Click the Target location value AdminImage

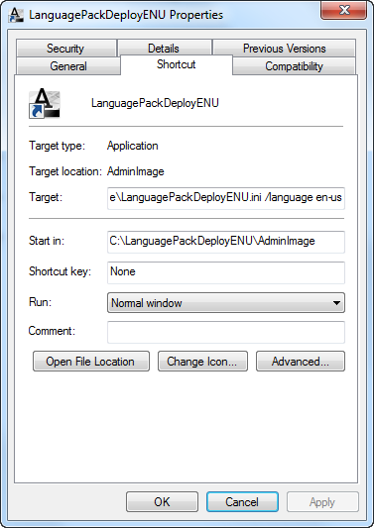pyautogui.click(x=136, y=171)
